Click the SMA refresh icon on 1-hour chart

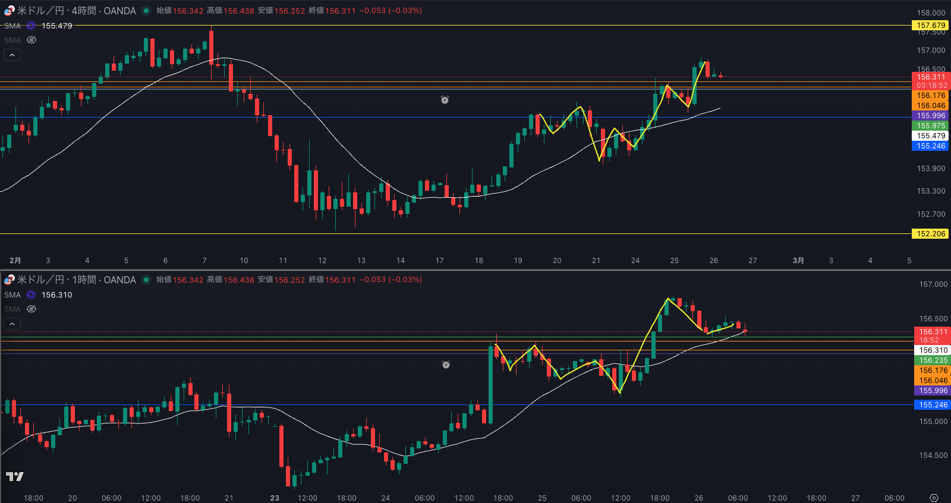click(31, 295)
